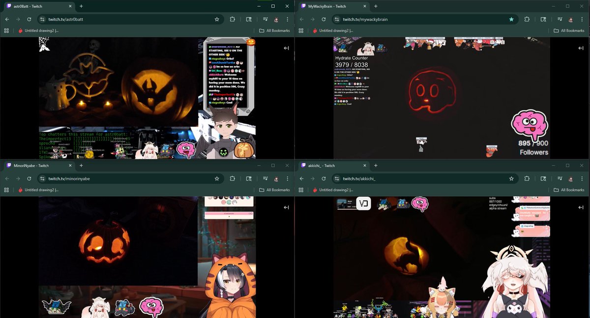The height and width of the screenshot is (318, 590).
Task: Open Chrome profile avatar in MinoriNyabe window
Action: point(276,179)
